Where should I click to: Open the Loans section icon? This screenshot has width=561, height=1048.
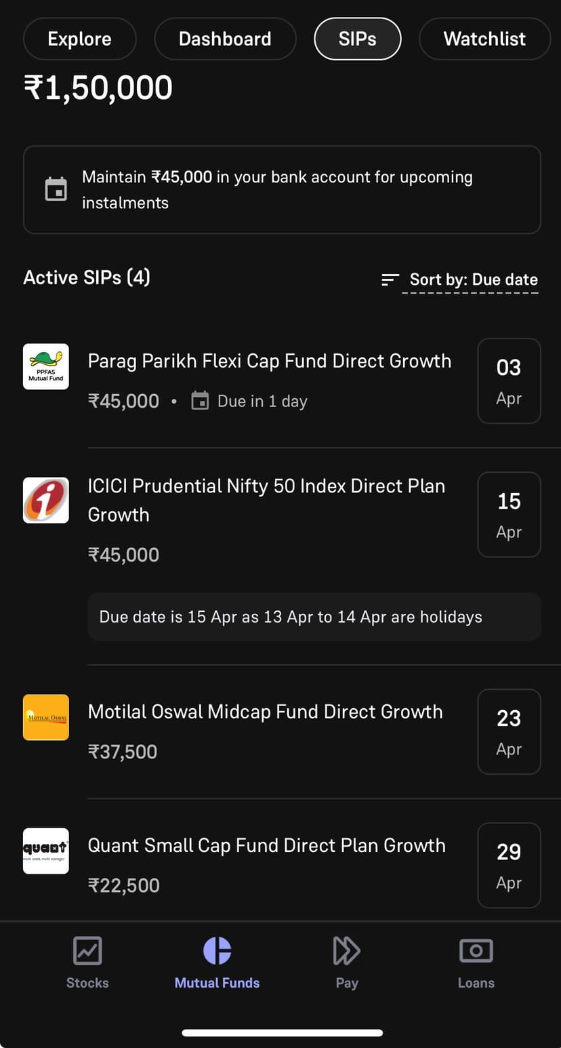coord(476,951)
